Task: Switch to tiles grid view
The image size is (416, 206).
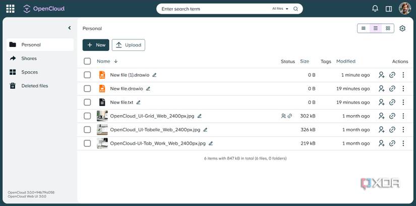Action: [388, 28]
